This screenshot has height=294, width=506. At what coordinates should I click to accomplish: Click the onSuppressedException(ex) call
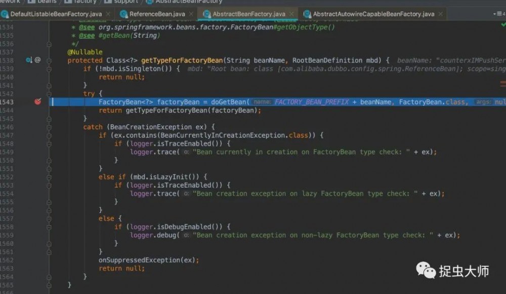147,260
